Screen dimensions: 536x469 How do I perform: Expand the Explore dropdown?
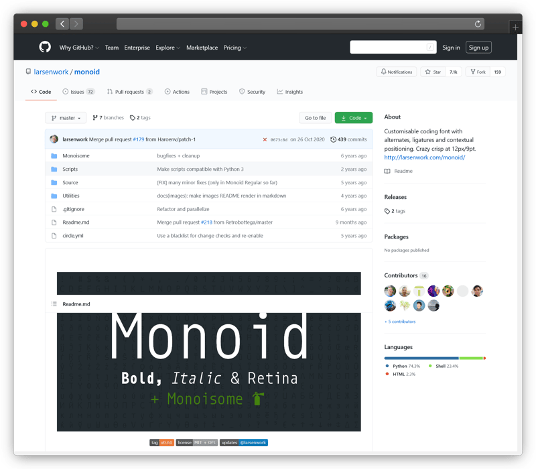pyautogui.click(x=167, y=48)
